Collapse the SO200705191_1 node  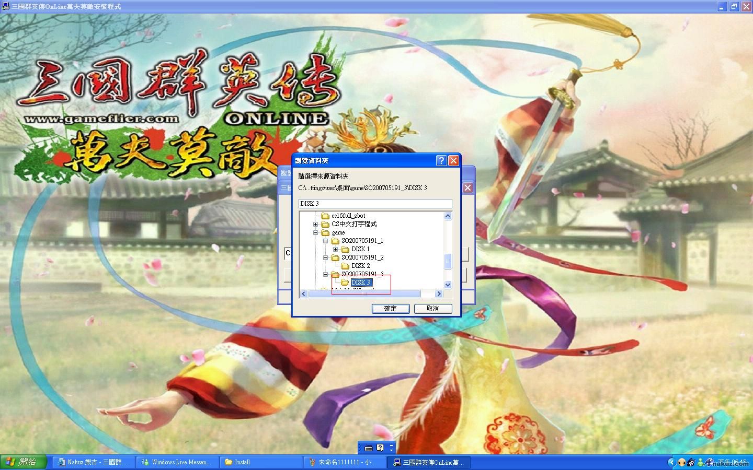(x=325, y=241)
